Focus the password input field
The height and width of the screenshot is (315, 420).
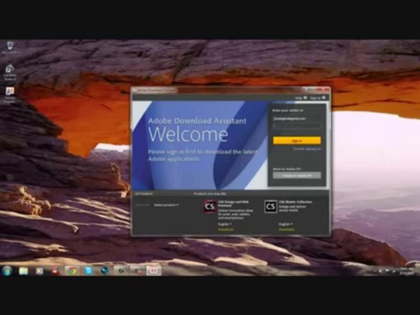pos(297,126)
